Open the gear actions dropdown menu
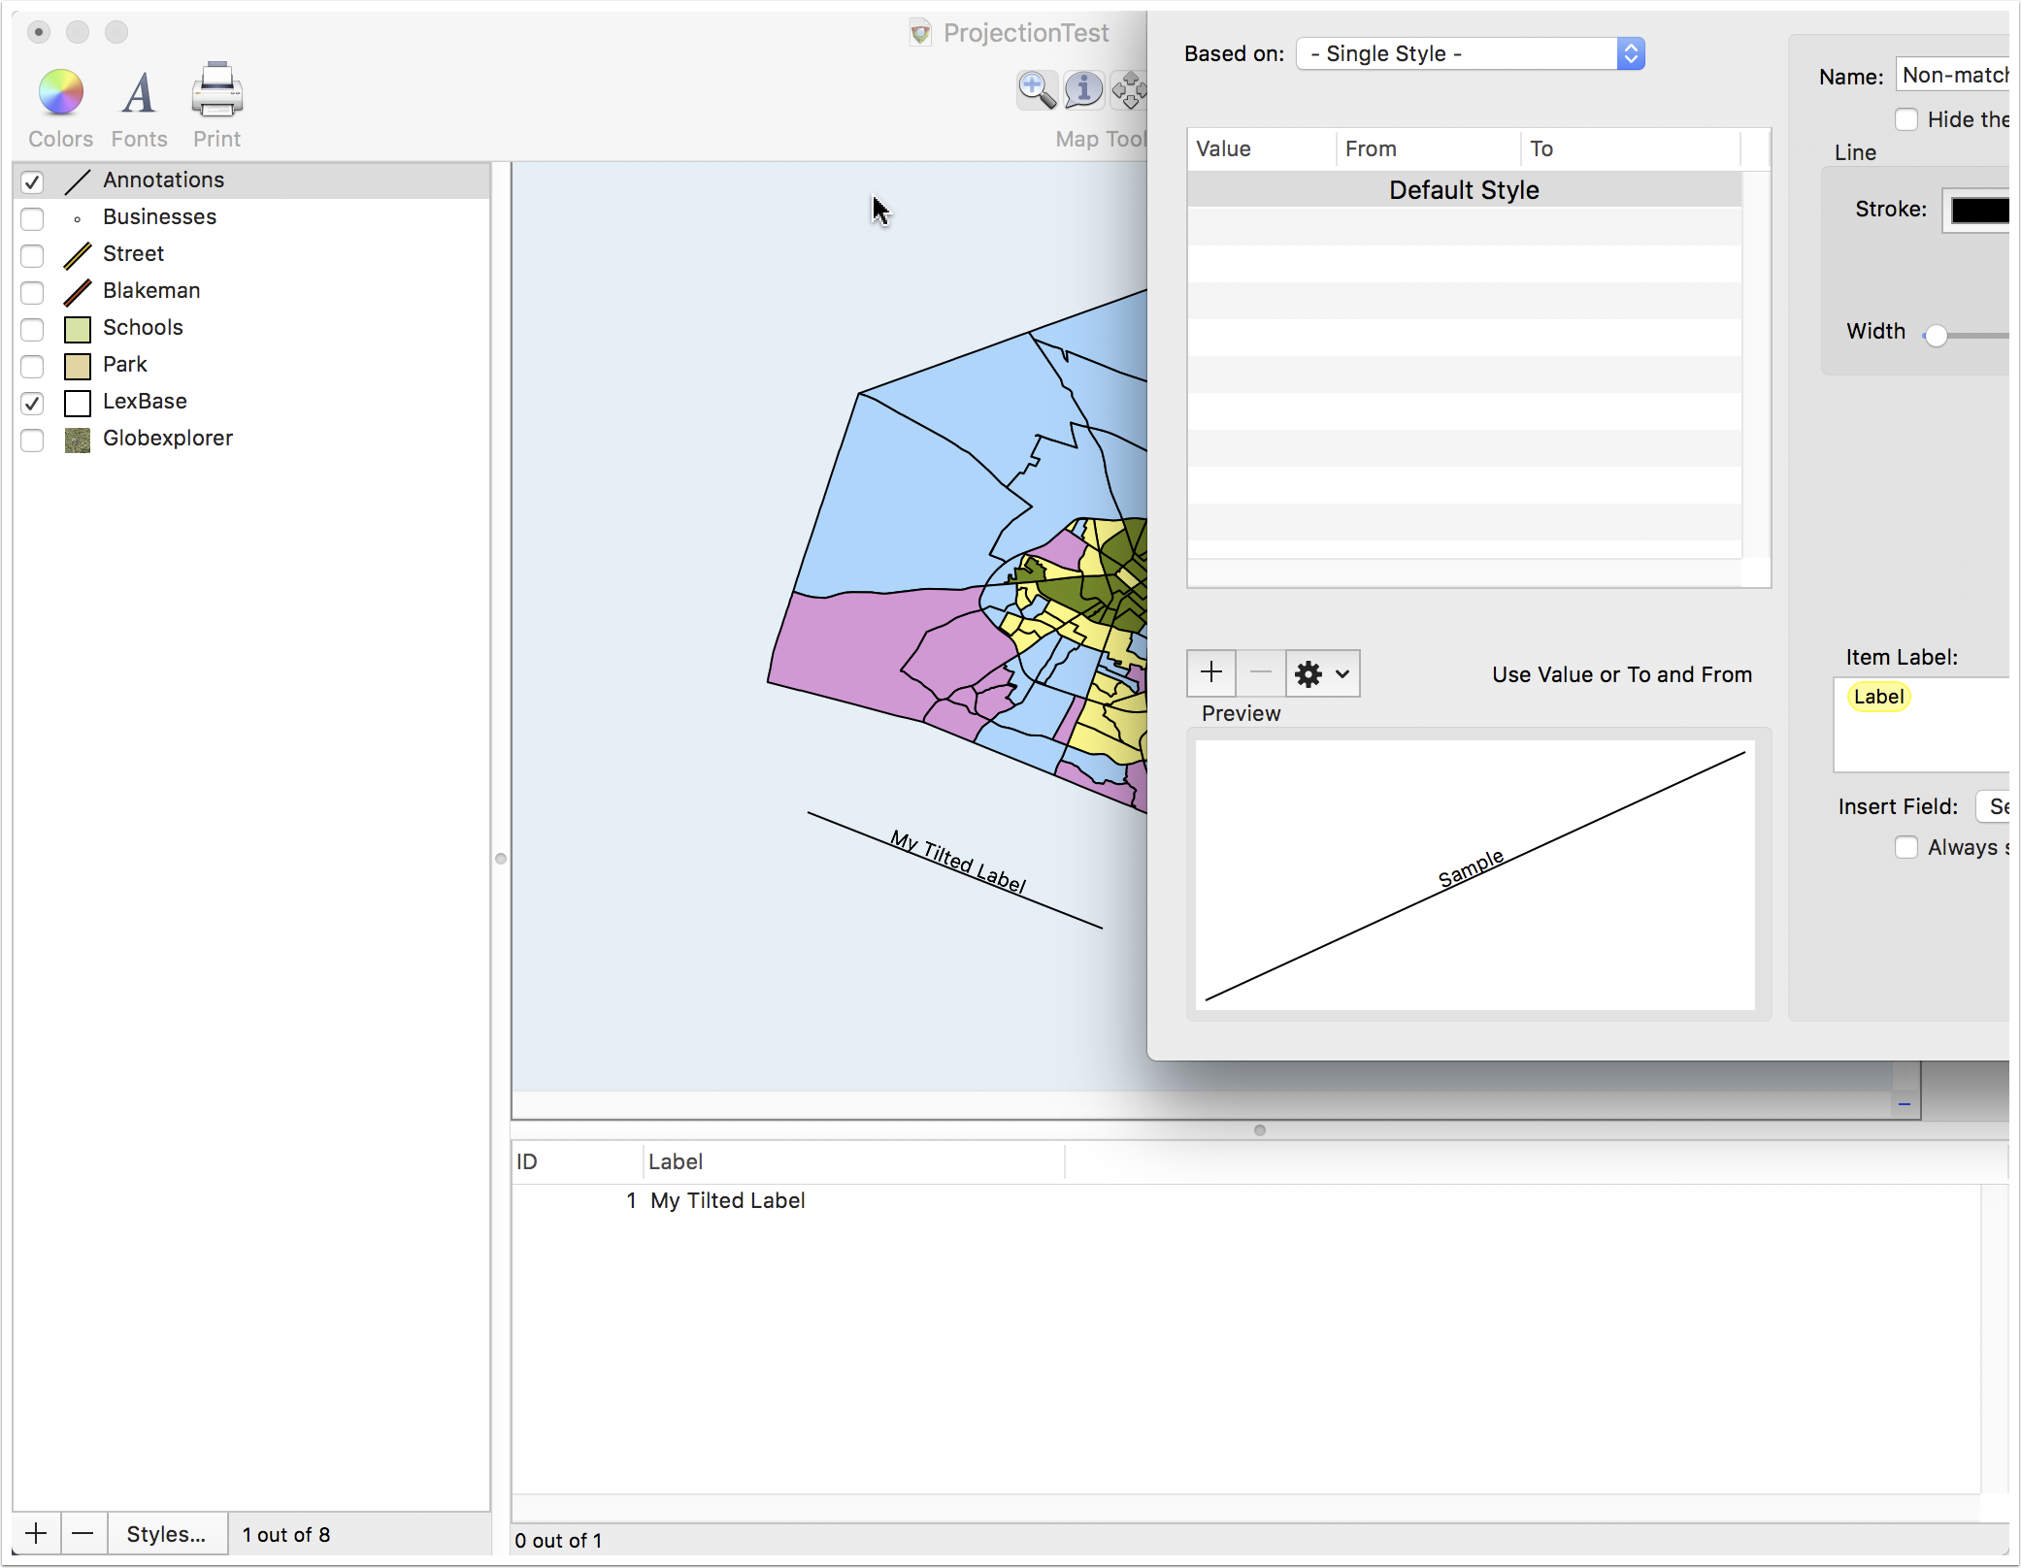Image resolution: width=2021 pixels, height=1568 pixels. (x=1322, y=672)
